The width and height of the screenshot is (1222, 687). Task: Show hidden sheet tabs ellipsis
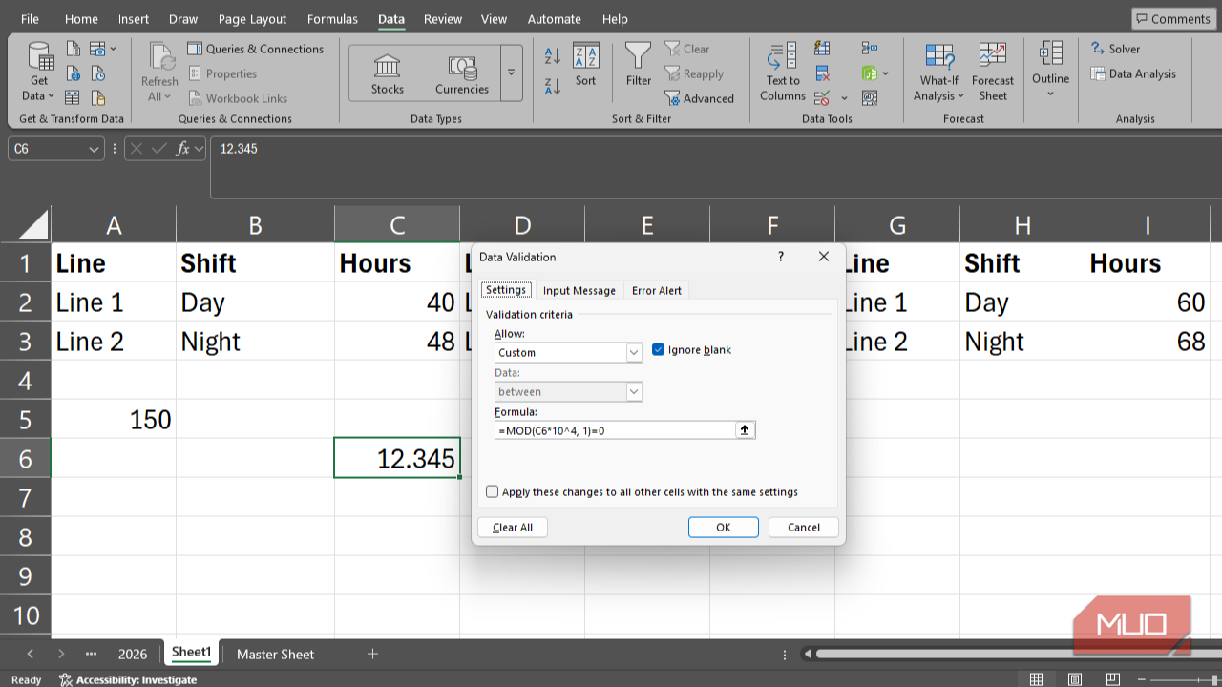[91, 654]
